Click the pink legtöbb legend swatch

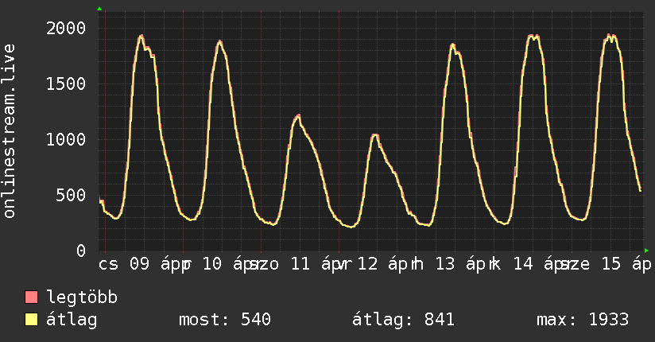31,297
